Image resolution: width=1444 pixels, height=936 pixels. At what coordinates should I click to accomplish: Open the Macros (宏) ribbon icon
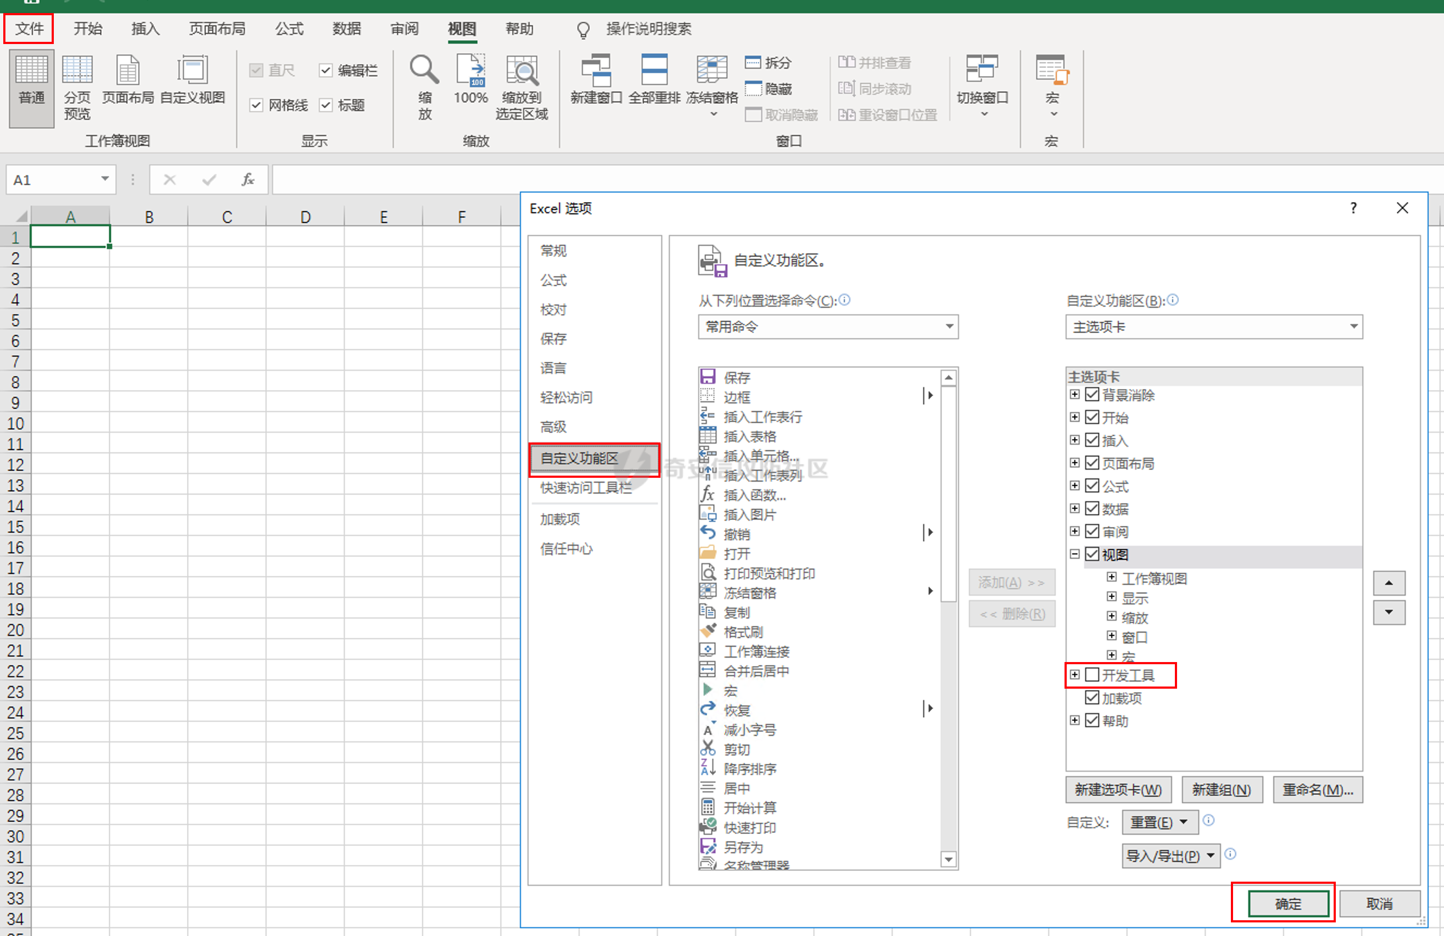[x=1052, y=85]
